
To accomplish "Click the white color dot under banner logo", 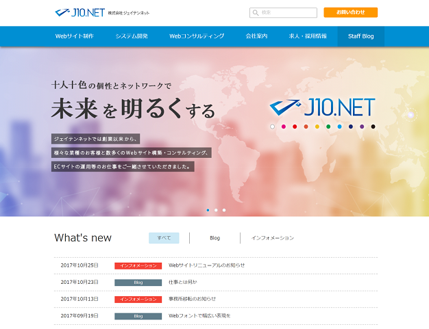I will (x=272, y=127).
